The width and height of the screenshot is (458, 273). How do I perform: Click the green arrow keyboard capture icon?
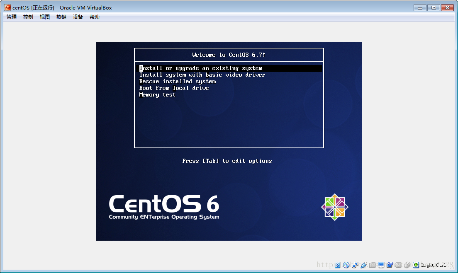pos(416,265)
